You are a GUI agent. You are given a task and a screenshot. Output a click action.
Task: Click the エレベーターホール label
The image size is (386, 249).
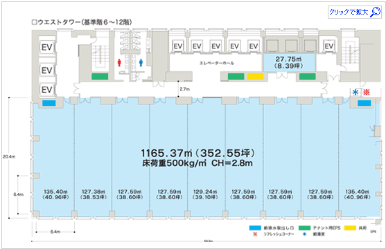(217, 63)
